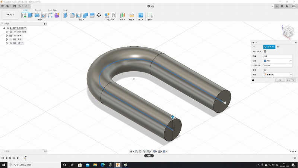Open the section shape dropdown
The image size is (298, 168).
(x=278, y=60)
